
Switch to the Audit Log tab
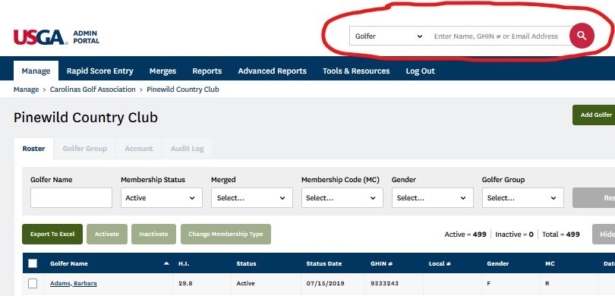(x=187, y=149)
